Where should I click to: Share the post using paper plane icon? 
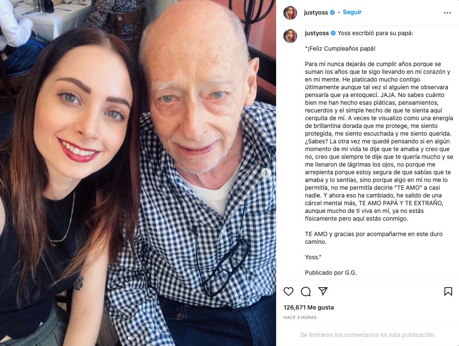pos(322,291)
